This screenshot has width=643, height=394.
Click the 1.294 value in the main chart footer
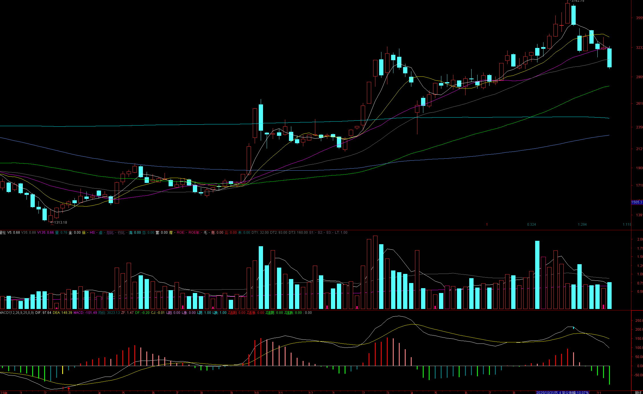(x=582, y=225)
